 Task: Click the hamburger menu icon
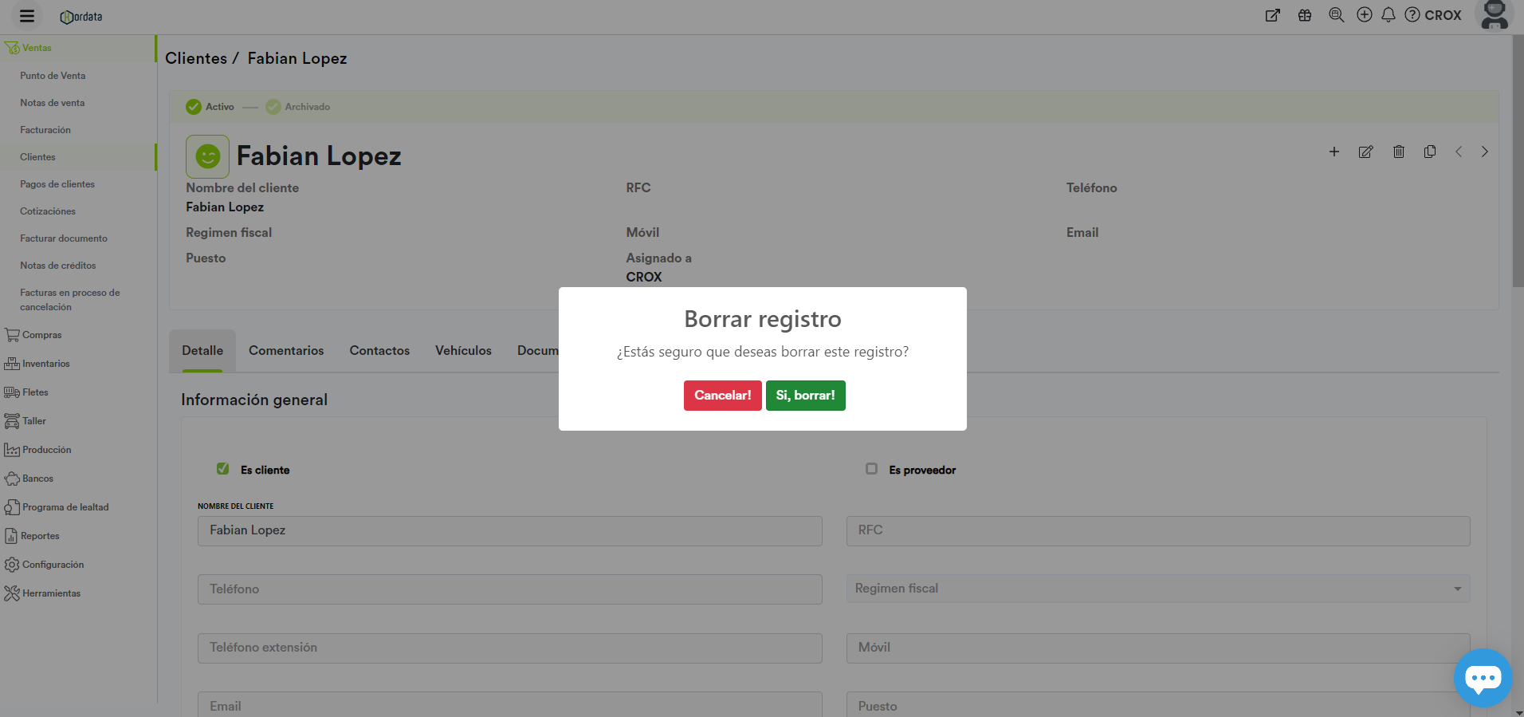(26, 16)
